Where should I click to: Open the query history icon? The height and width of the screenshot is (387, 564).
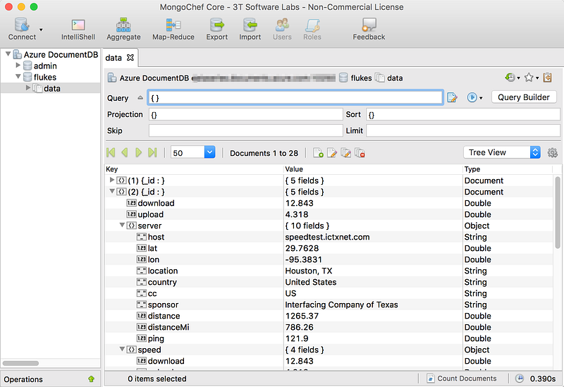pos(510,78)
